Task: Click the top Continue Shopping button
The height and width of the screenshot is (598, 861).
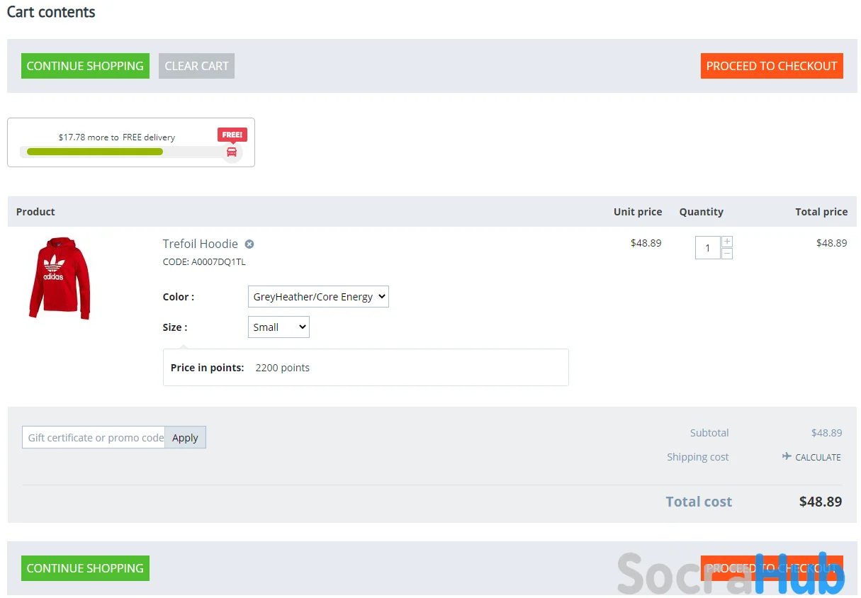Action: pyautogui.click(x=85, y=66)
